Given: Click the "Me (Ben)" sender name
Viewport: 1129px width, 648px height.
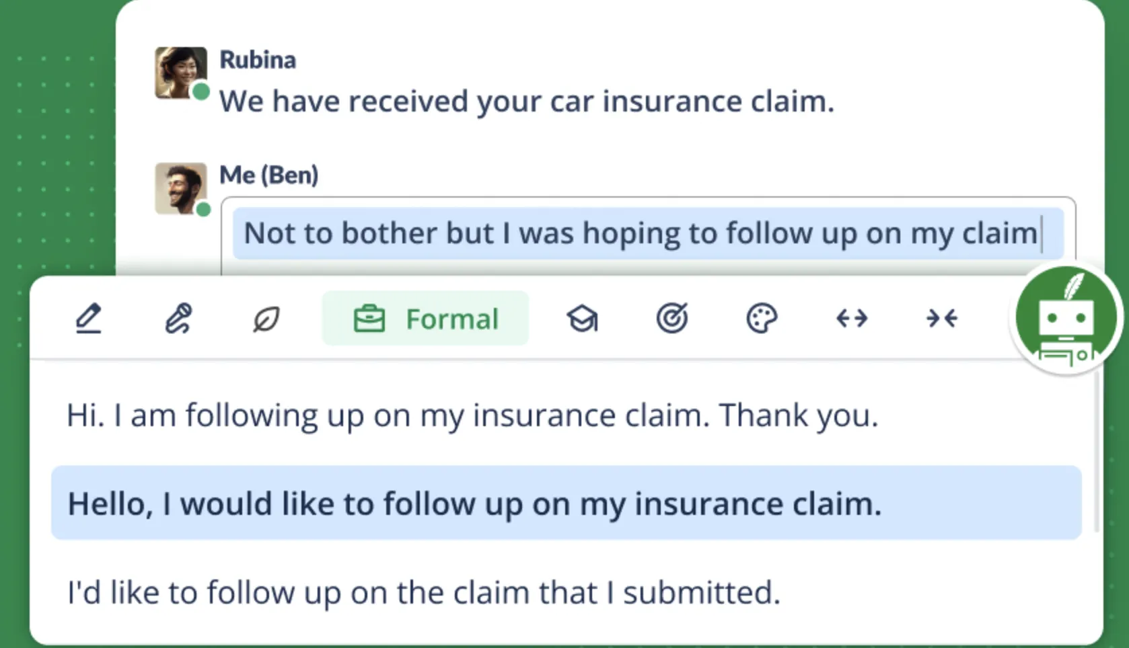Looking at the screenshot, I should [x=269, y=175].
